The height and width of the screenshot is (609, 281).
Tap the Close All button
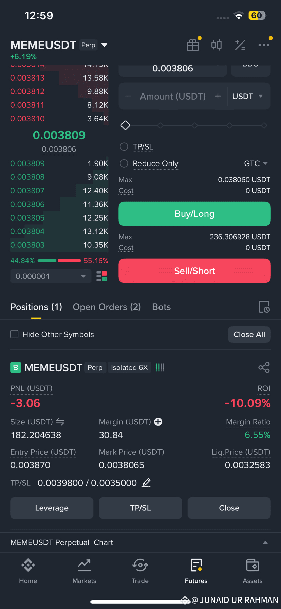249,334
